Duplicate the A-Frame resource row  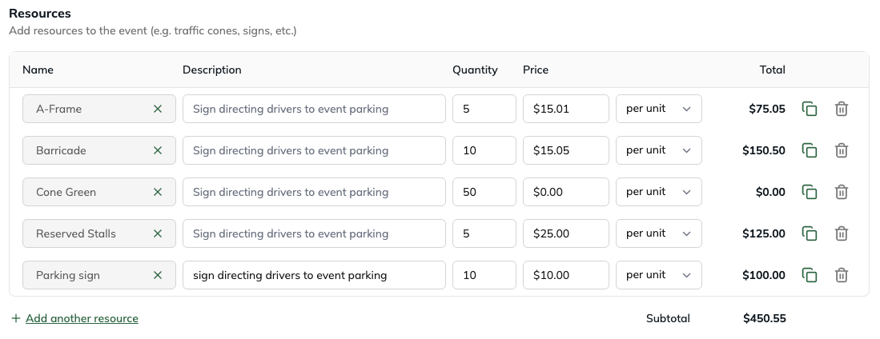click(x=810, y=109)
